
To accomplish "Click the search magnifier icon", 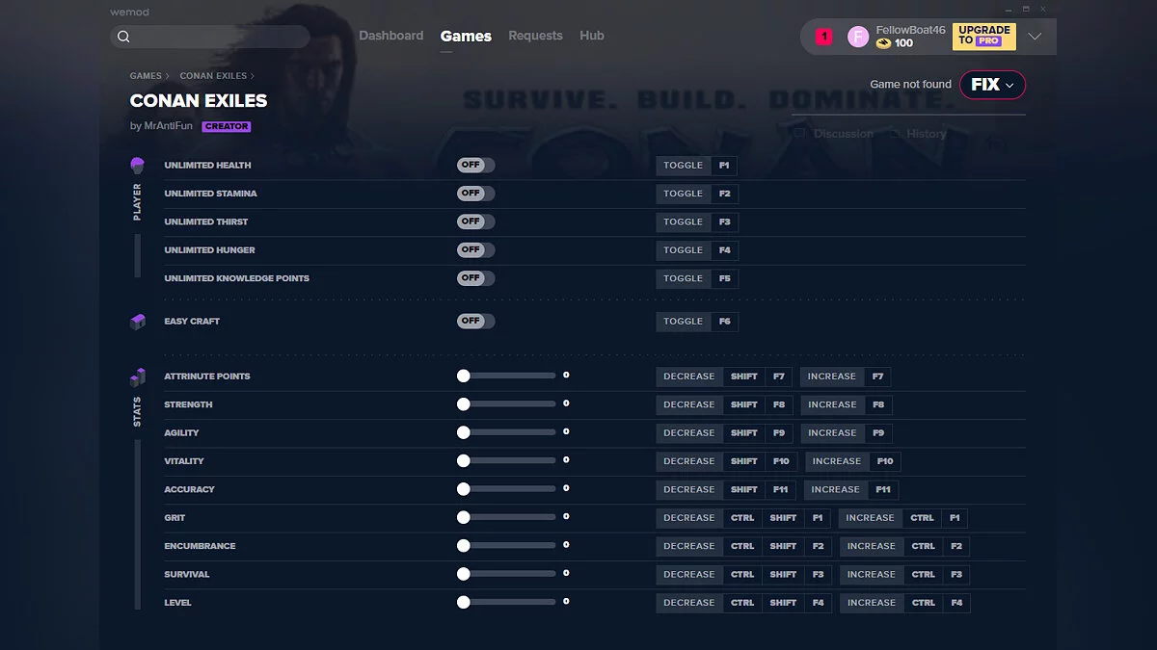I will coord(123,37).
